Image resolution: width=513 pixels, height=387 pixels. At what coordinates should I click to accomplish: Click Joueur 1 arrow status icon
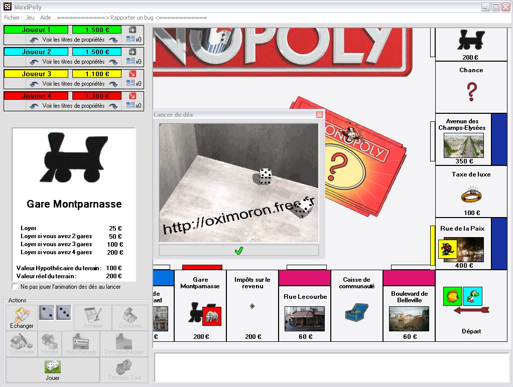click(x=132, y=30)
